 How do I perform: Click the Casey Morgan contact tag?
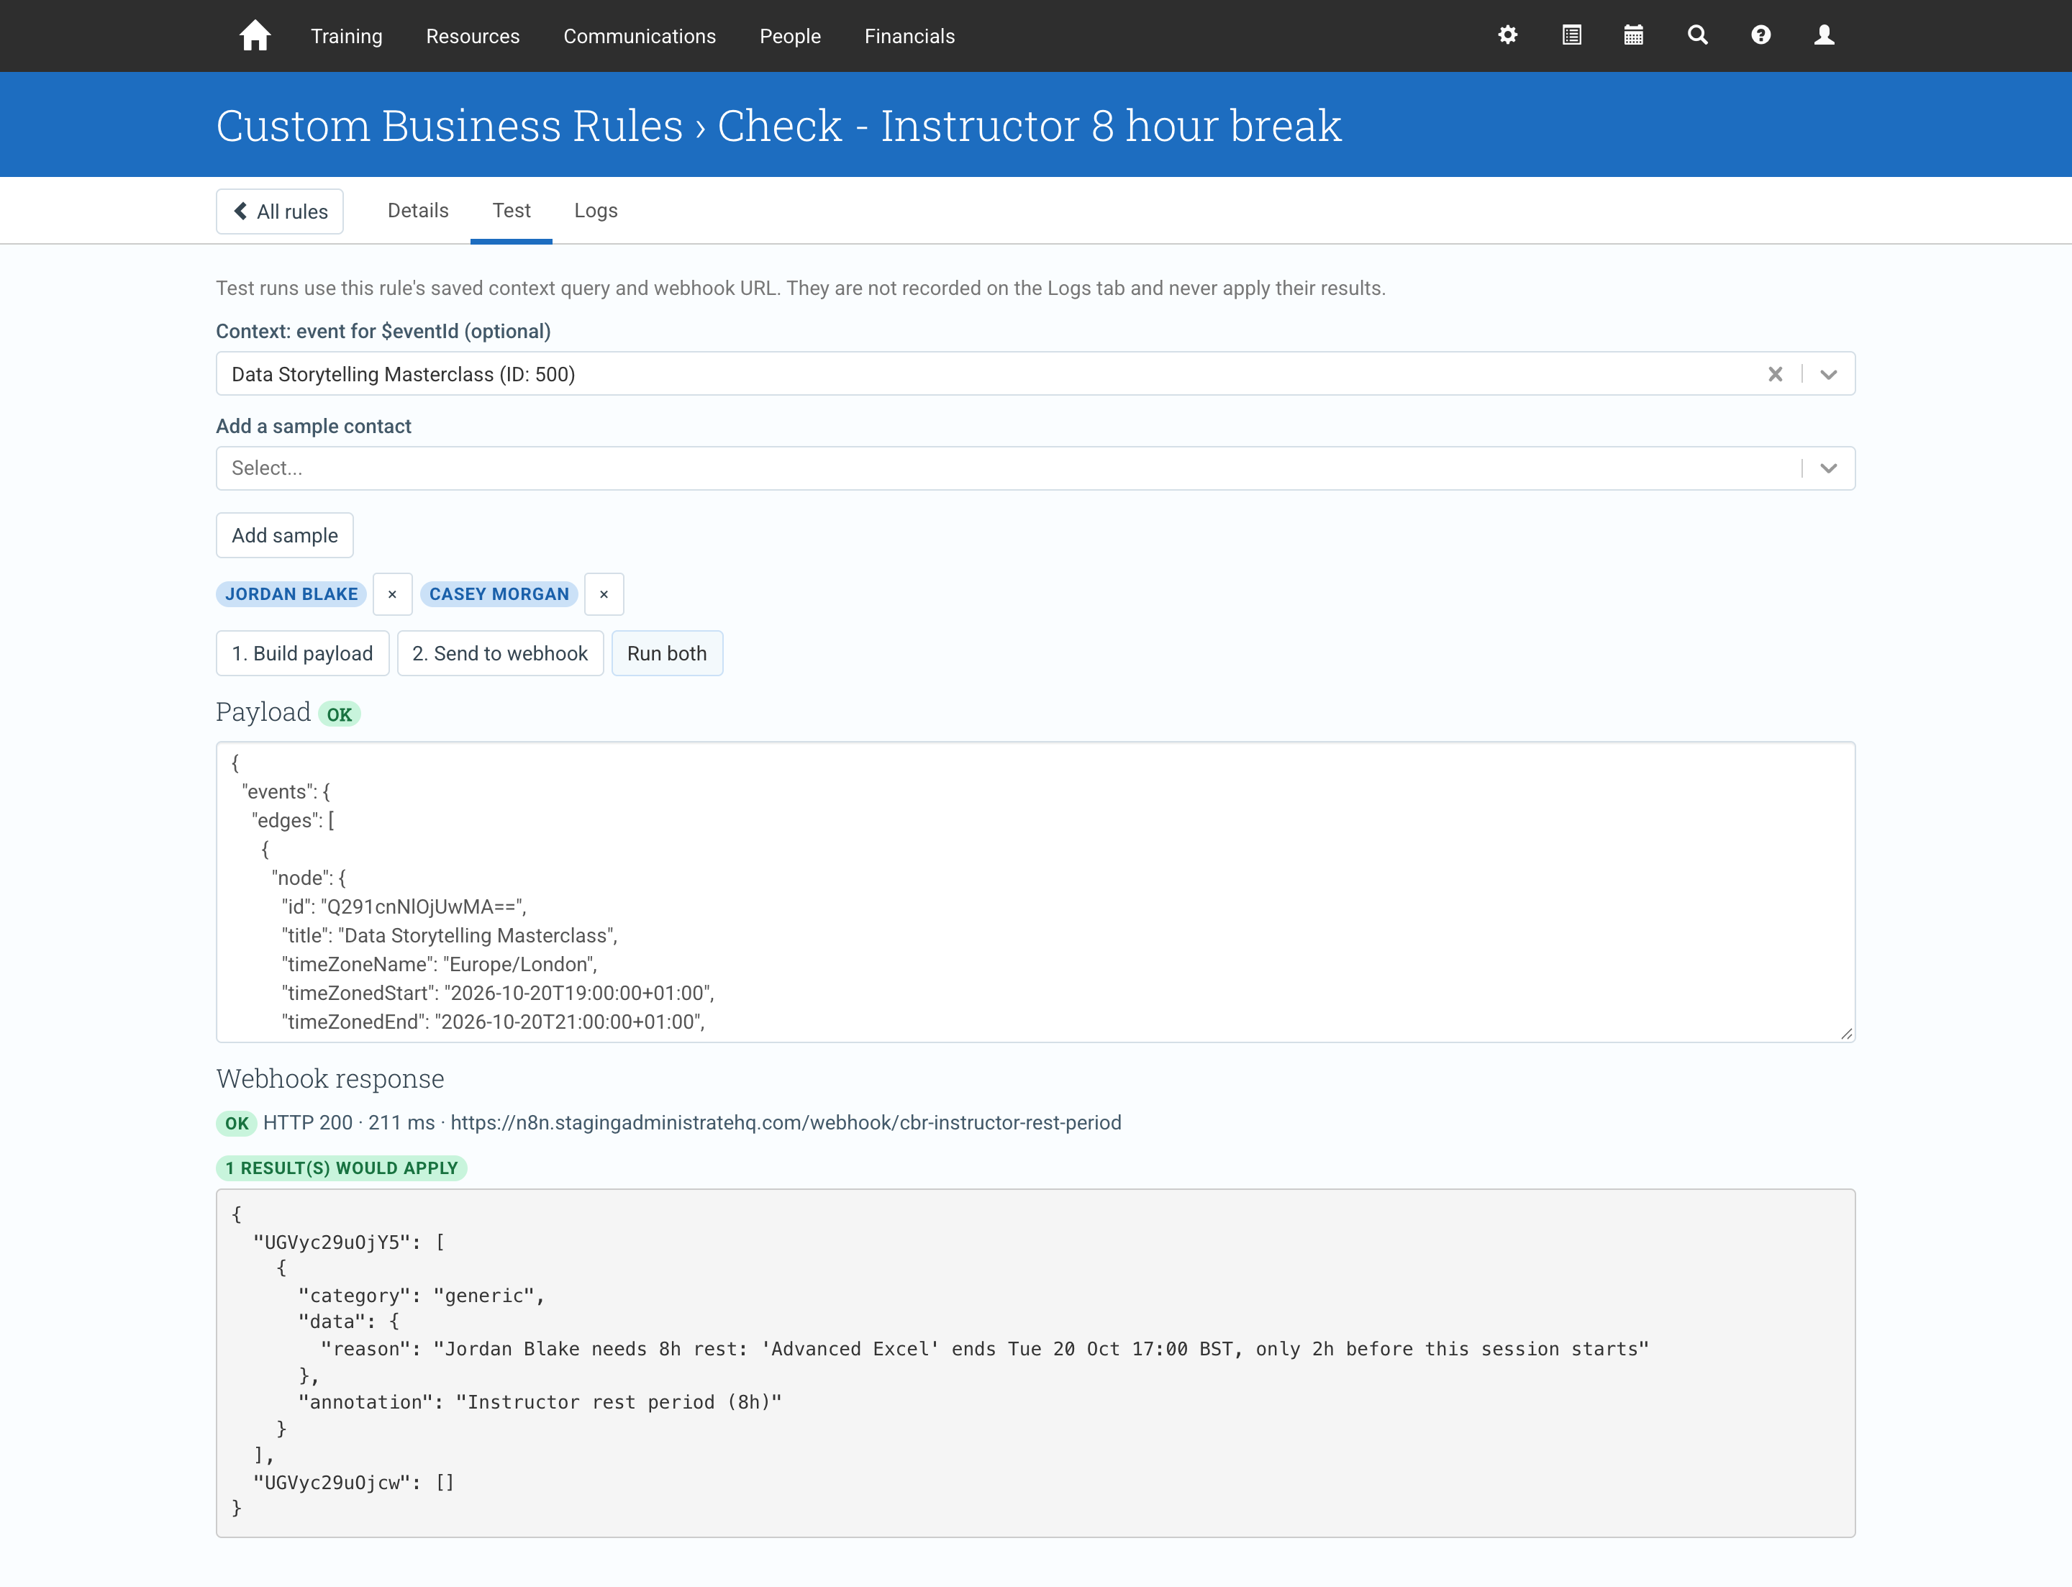click(x=499, y=594)
